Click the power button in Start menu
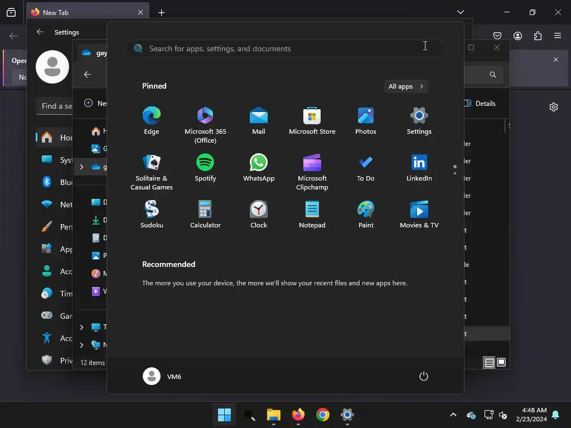Image resolution: width=571 pixels, height=428 pixels. tap(424, 376)
